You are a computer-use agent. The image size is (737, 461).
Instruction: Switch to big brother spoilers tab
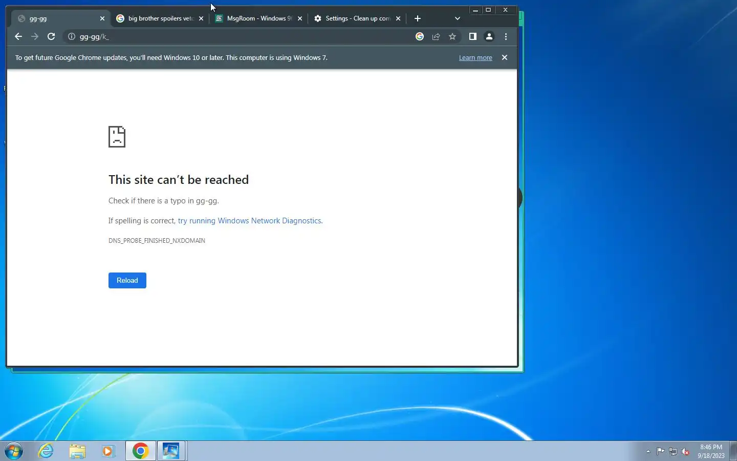pyautogui.click(x=159, y=18)
